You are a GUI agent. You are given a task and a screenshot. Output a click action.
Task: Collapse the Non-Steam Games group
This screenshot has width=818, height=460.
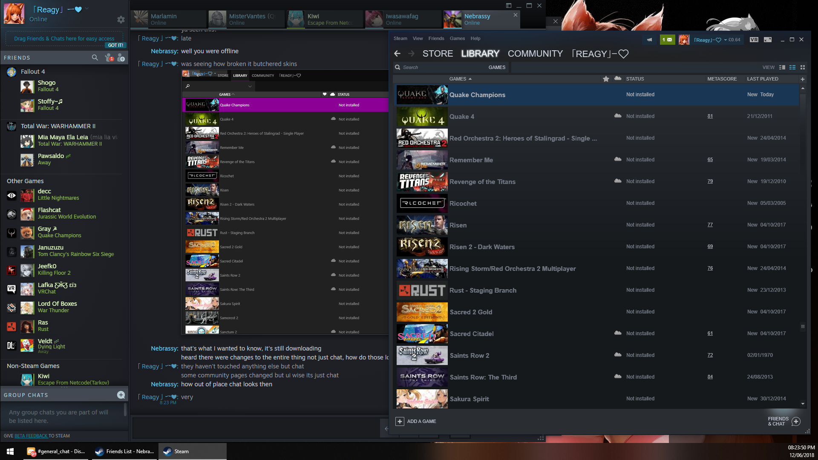33,366
